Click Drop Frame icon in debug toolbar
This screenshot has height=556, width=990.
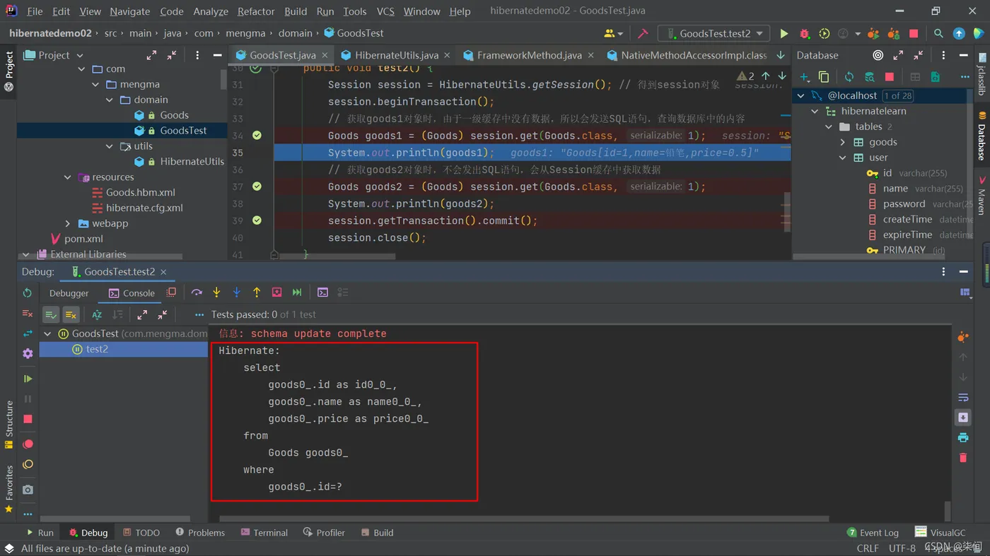(276, 292)
